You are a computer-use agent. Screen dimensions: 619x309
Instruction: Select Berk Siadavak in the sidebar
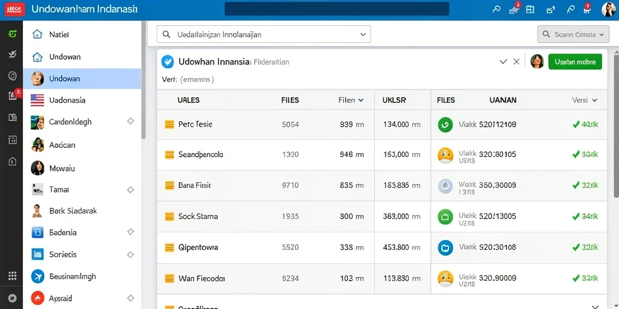point(82,211)
